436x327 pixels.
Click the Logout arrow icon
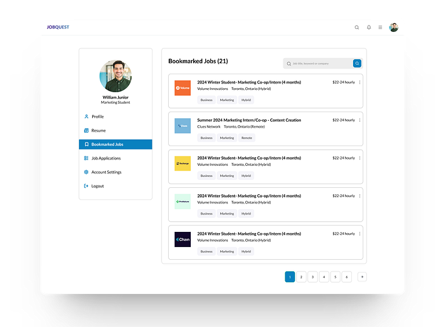[x=86, y=186]
